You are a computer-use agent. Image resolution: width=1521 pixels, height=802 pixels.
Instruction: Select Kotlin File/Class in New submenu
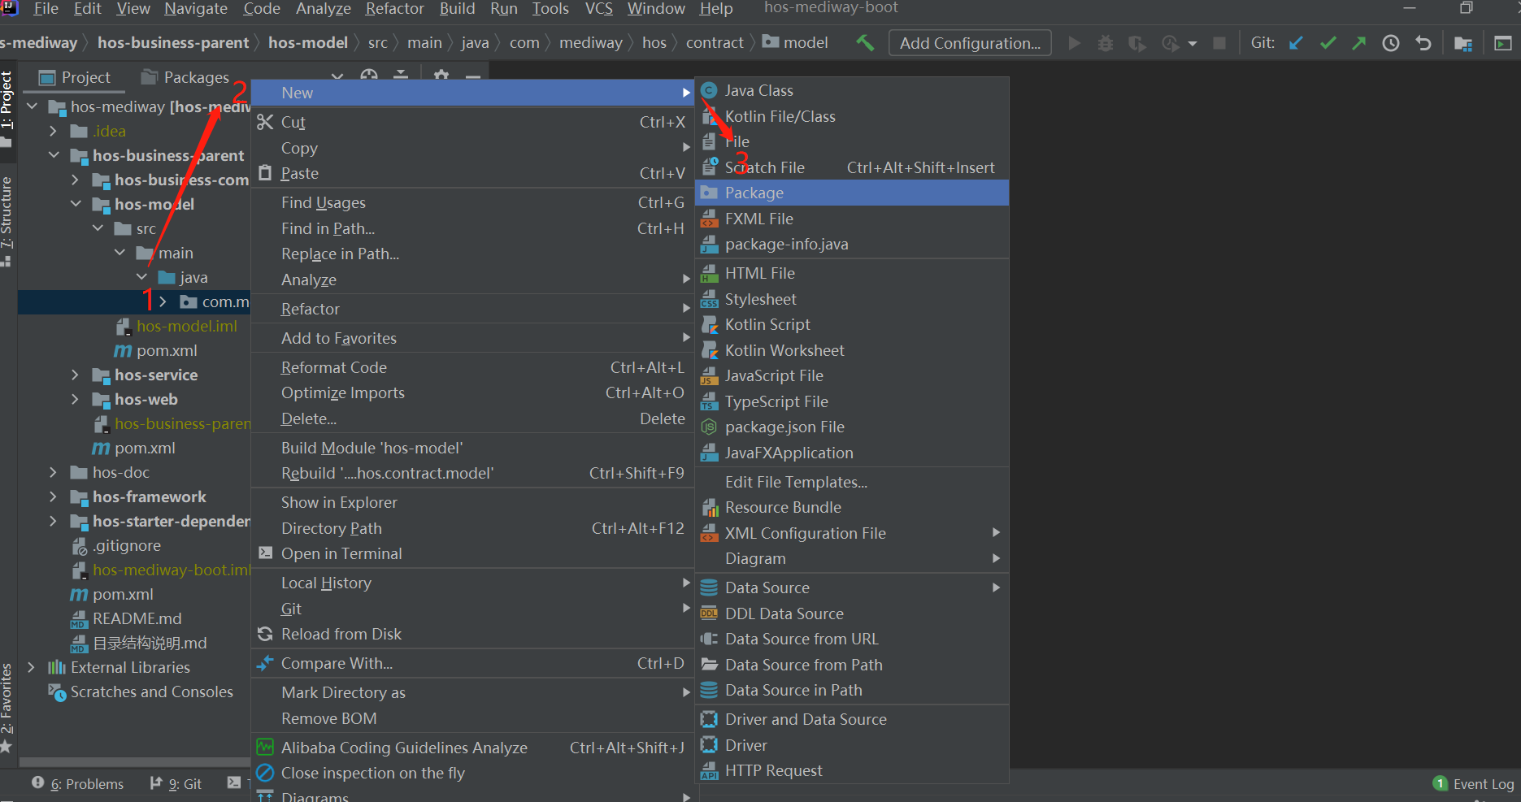coord(852,116)
